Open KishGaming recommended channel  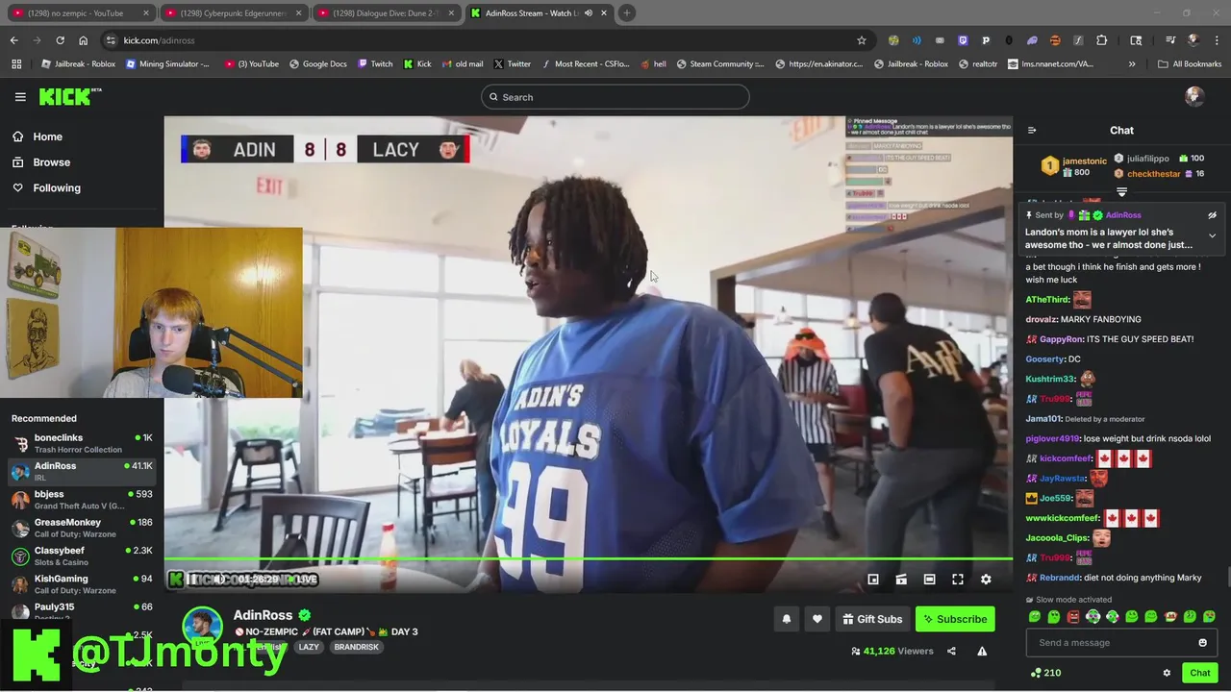(82, 583)
